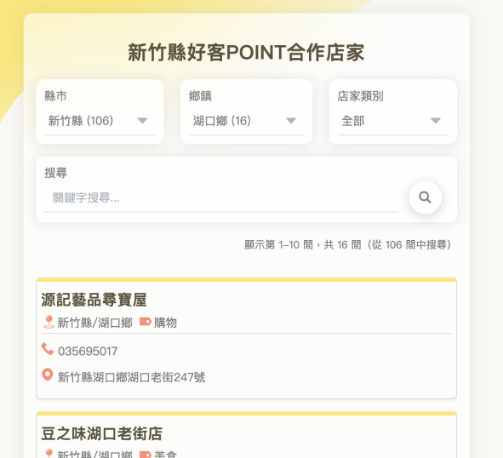Click the 購物 category label

click(x=165, y=323)
